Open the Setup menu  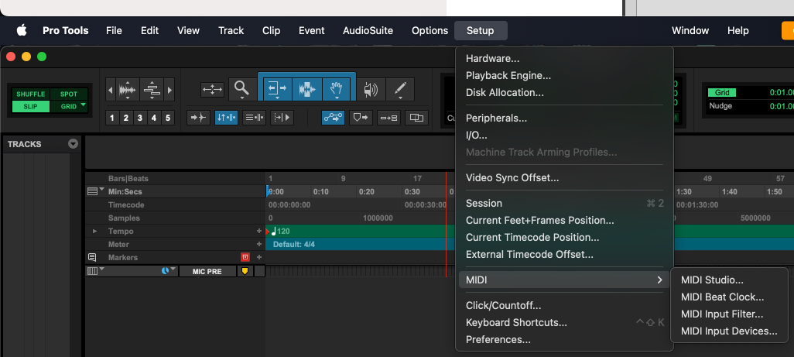coord(480,30)
